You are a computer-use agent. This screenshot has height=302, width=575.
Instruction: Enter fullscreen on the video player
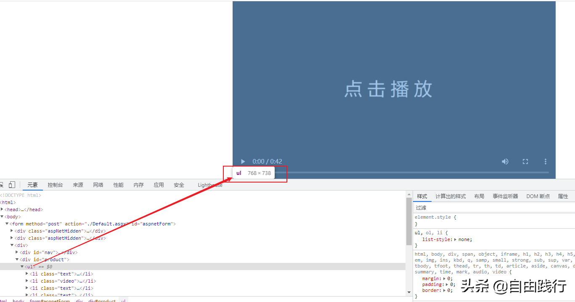(x=525, y=161)
